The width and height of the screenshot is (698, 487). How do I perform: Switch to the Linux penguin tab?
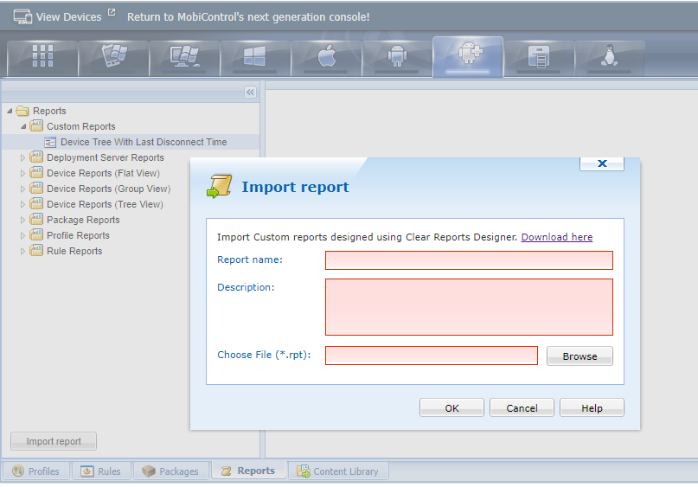[x=610, y=57]
